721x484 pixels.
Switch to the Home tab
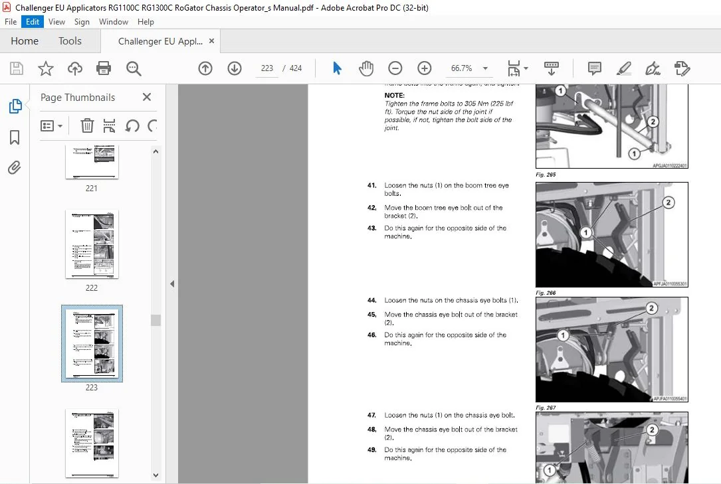pyautogui.click(x=25, y=41)
